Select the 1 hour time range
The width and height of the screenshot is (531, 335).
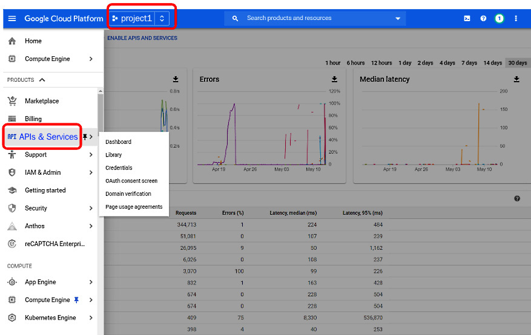[x=333, y=63]
